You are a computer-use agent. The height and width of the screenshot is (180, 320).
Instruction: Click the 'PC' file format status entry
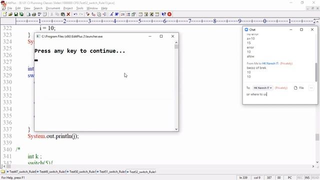tap(289, 178)
